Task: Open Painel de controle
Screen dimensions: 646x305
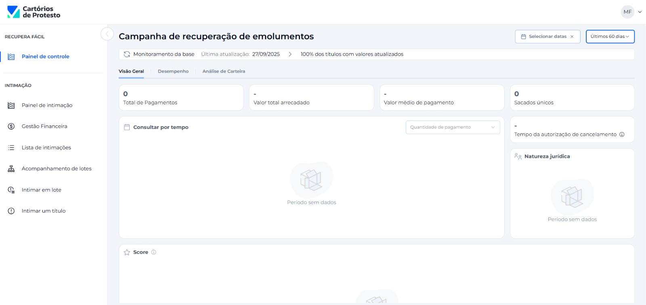Action: pos(45,57)
